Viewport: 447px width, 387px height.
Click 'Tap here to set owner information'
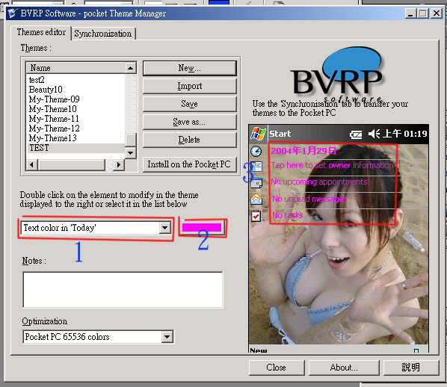(x=332, y=165)
